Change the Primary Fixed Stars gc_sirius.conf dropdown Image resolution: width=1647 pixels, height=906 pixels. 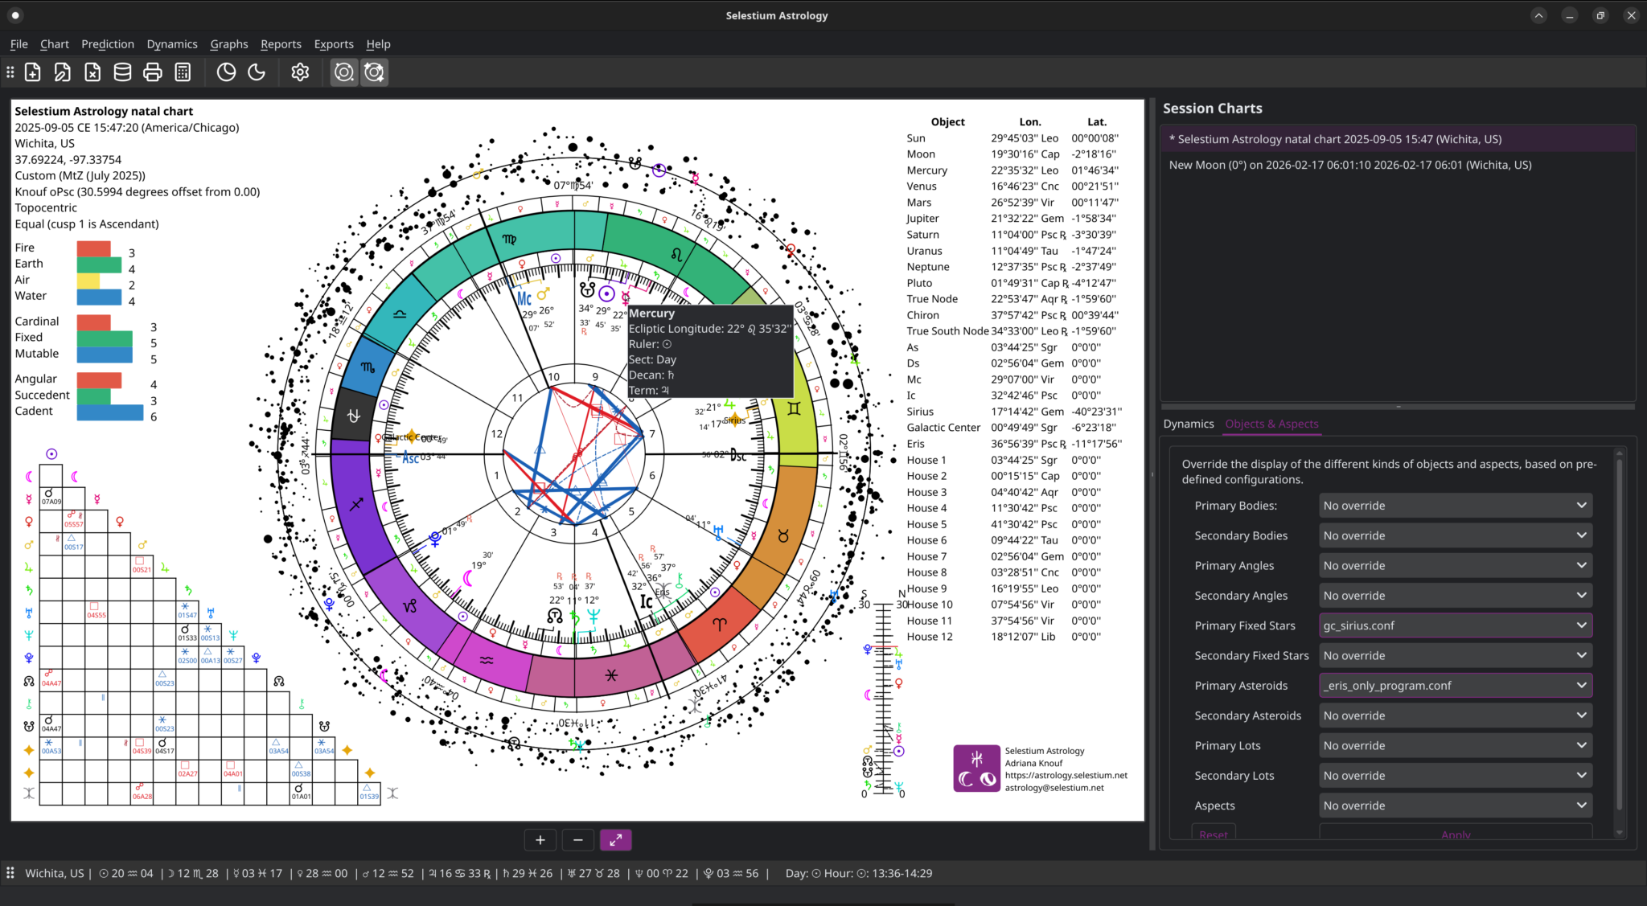click(1454, 625)
